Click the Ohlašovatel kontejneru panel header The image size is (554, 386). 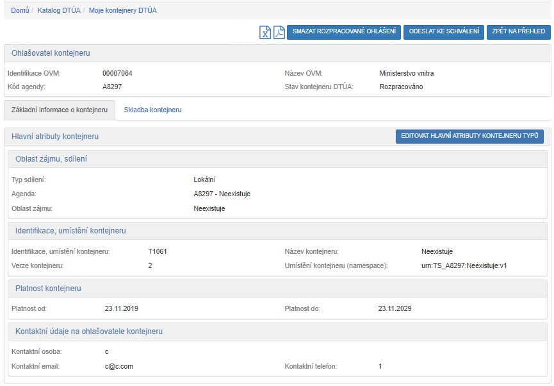point(51,53)
